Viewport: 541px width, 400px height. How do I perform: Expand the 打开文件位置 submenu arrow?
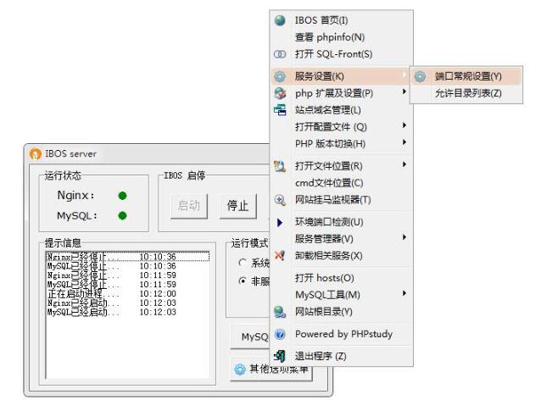tap(404, 164)
